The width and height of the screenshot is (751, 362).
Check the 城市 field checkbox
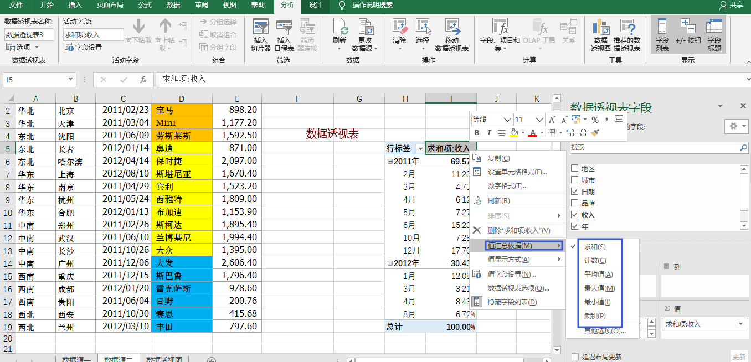point(574,180)
